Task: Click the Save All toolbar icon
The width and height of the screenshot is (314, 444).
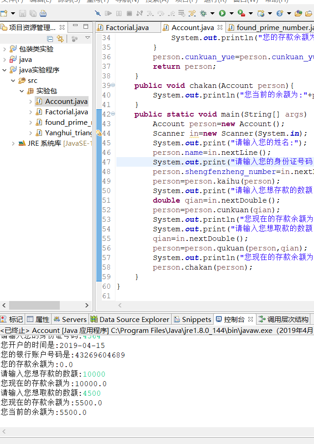Action: (x=33, y=13)
